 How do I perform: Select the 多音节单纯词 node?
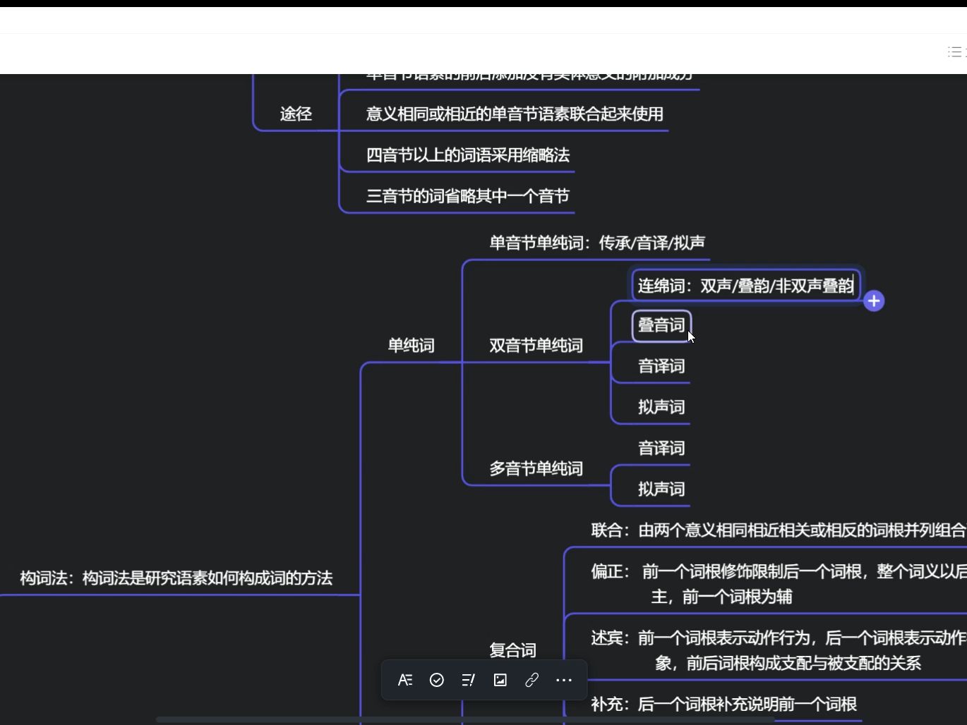(536, 468)
